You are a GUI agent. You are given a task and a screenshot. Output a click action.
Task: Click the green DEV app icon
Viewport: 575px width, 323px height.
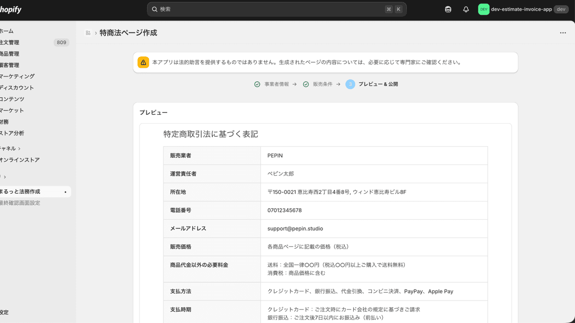483,9
